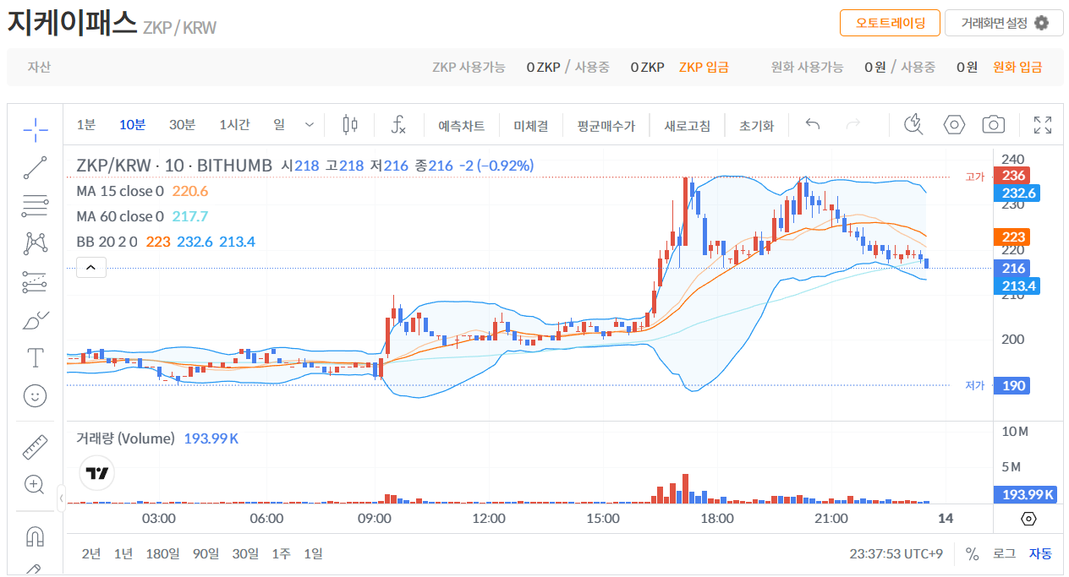Open the candle style dropdown
The image size is (1069, 577).
[x=350, y=123]
